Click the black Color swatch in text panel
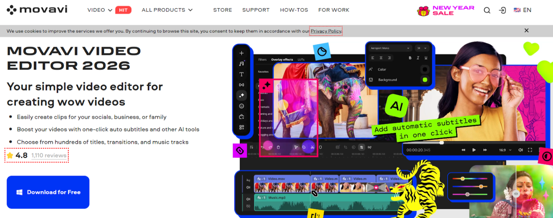The height and width of the screenshot is (218, 553). click(425, 69)
